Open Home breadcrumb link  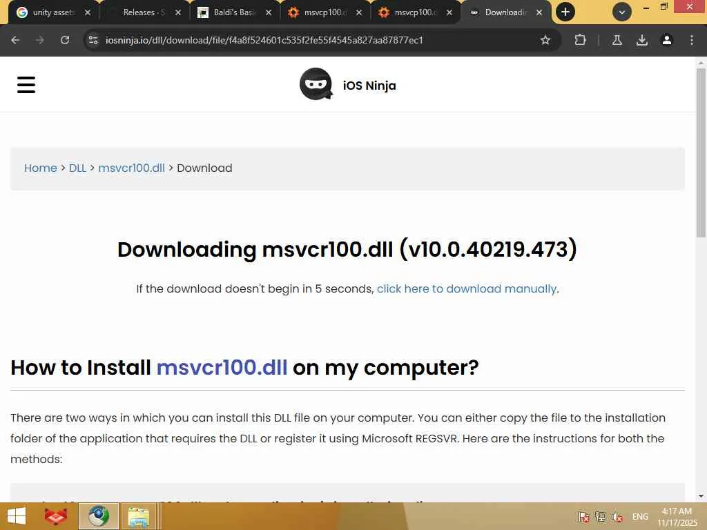tap(41, 168)
